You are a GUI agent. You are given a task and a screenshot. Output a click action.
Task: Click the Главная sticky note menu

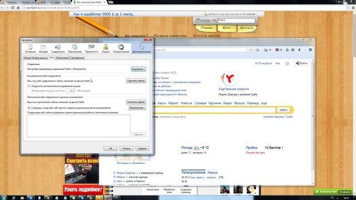click(206, 28)
